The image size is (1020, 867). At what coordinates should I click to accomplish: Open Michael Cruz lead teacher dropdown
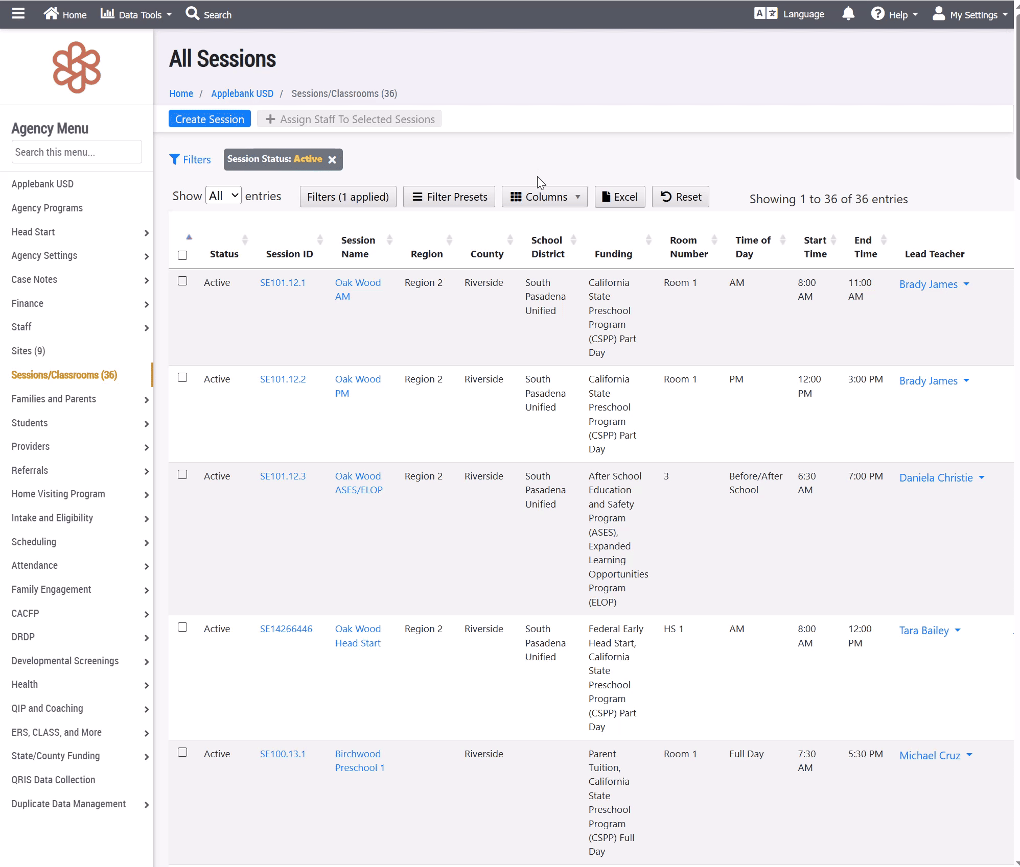tap(969, 756)
